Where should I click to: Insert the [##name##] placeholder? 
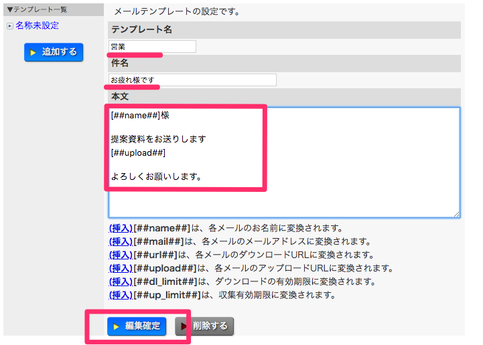coord(121,228)
